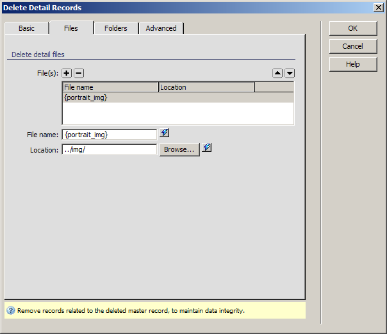Viewport: 387px width, 334px height.
Task: Close the Delete Detail Records dialog
Action: pos(379,8)
